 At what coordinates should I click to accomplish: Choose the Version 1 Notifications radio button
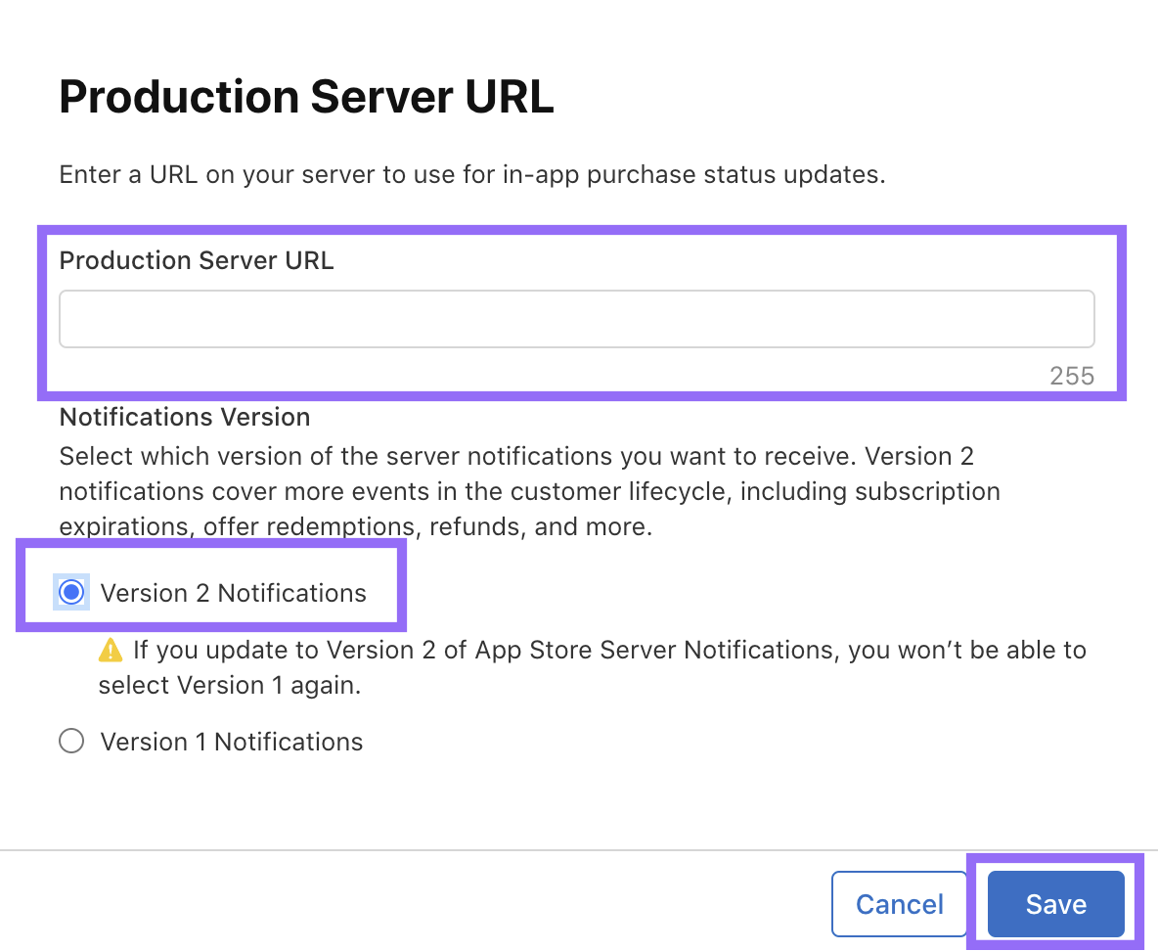tap(71, 742)
